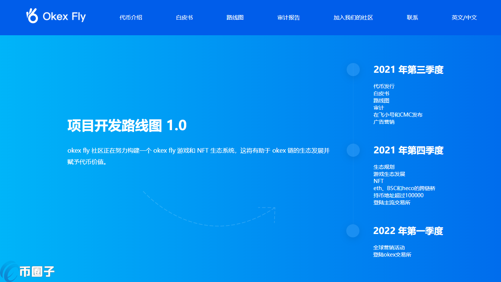
Task: Open the 代币介绍 menu item
Action: click(x=131, y=18)
